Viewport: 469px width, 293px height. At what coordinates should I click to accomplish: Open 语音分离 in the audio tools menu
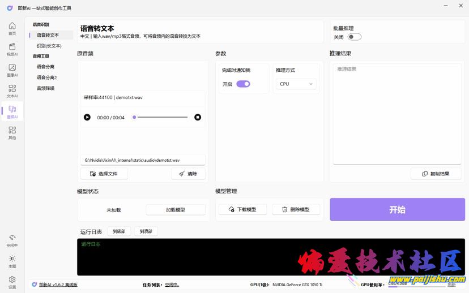pyautogui.click(x=46, y=67)
